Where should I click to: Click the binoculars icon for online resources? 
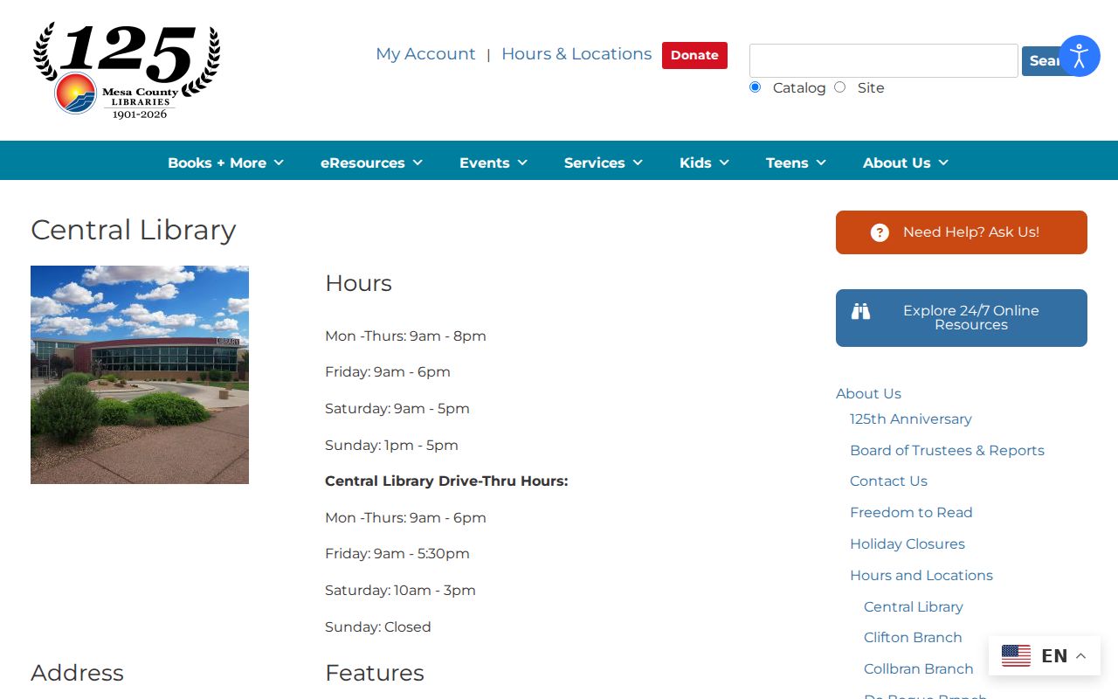(x=861, y=311)
